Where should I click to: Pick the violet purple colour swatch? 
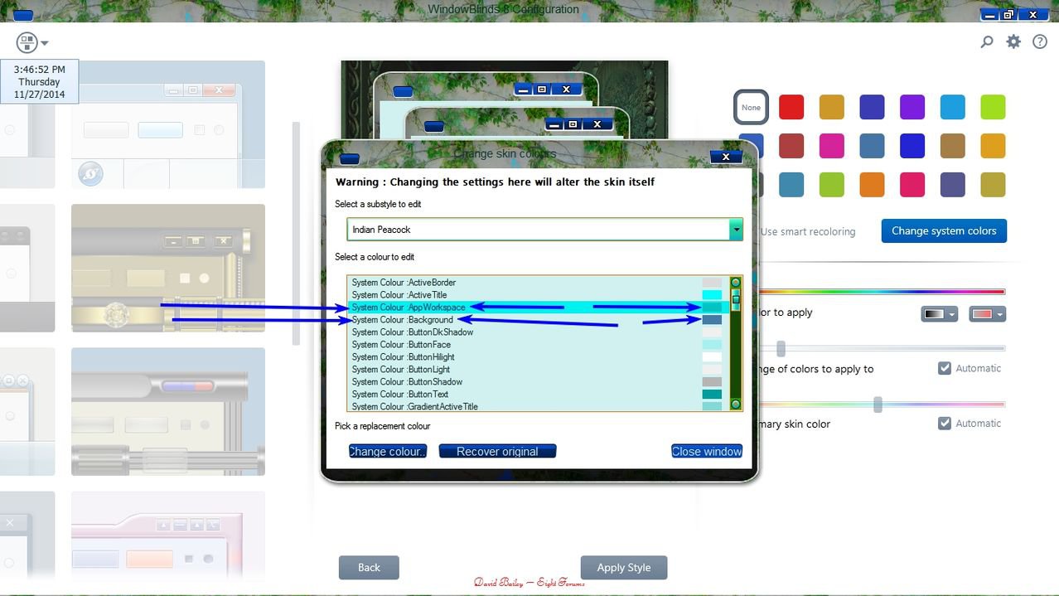tap(912, 107)
